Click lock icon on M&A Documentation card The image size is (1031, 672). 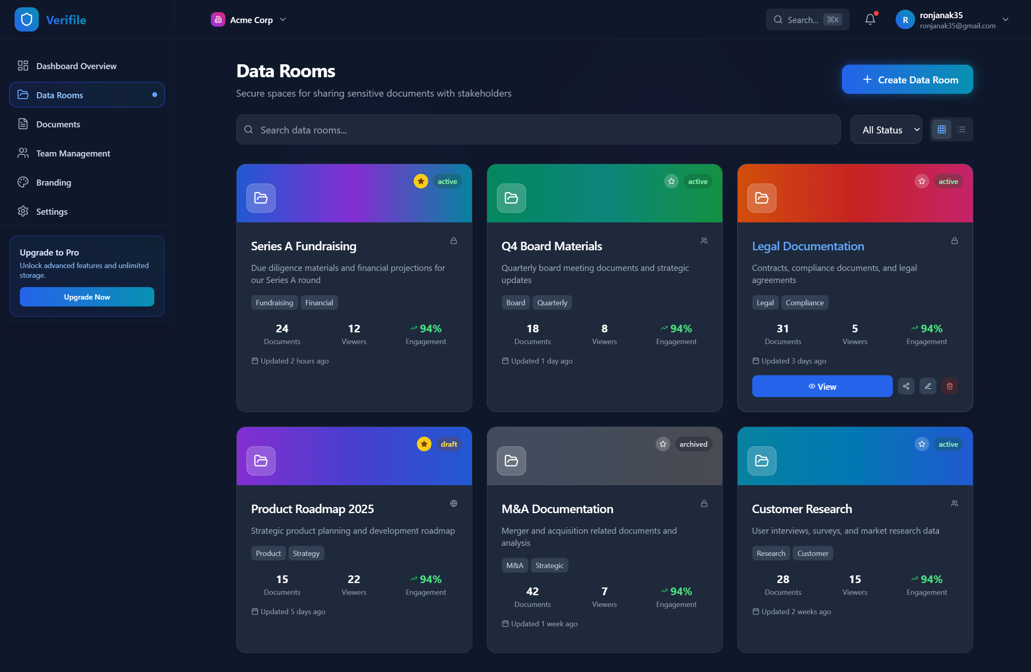pyautogui.click(x=704, y=503)
